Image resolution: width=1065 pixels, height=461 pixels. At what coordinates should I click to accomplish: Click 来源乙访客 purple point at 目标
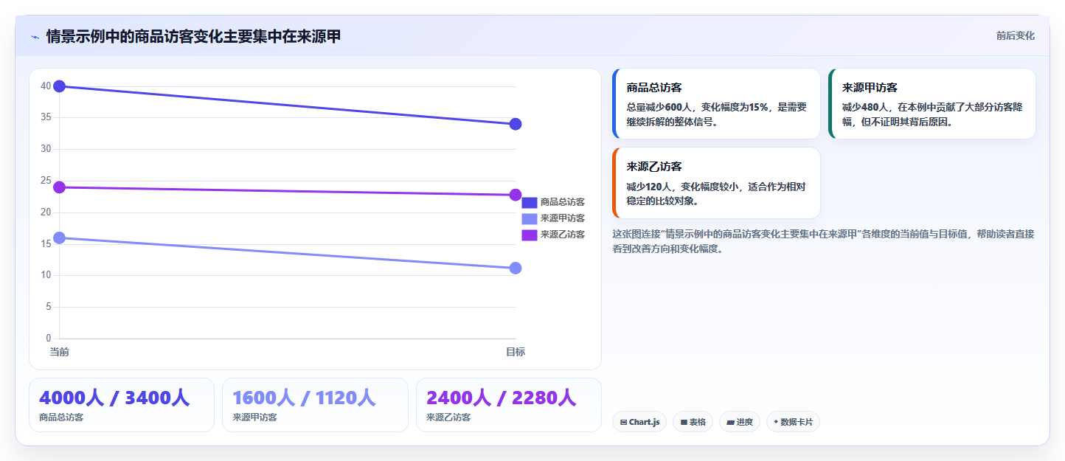point(516,195)
